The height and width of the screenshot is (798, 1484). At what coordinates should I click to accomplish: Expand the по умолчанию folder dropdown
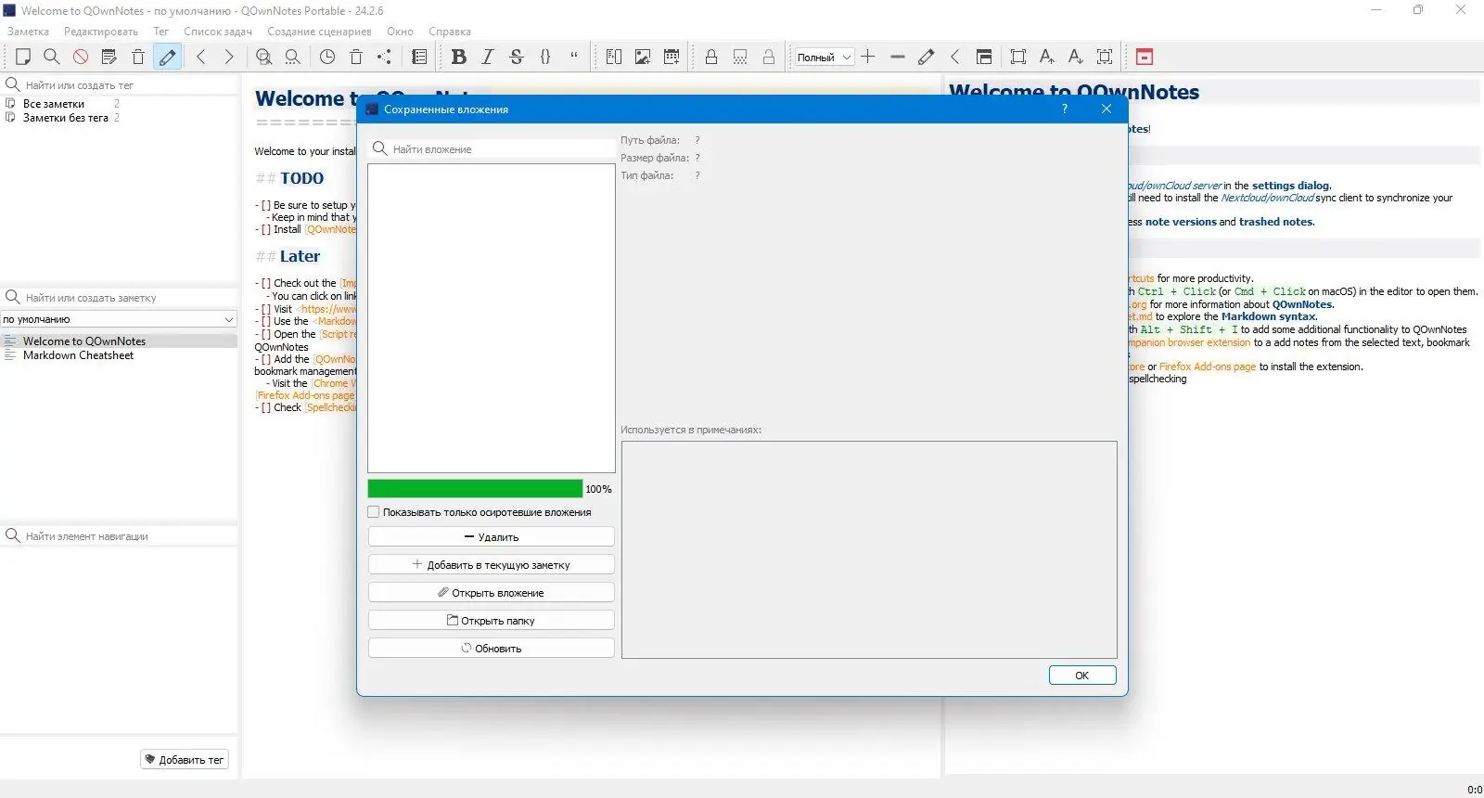[120, 319]
